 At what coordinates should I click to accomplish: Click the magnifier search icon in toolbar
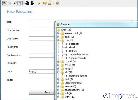click(15, 3)
